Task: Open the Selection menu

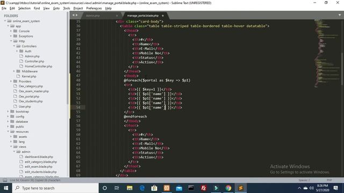Action: click(24, 9)
